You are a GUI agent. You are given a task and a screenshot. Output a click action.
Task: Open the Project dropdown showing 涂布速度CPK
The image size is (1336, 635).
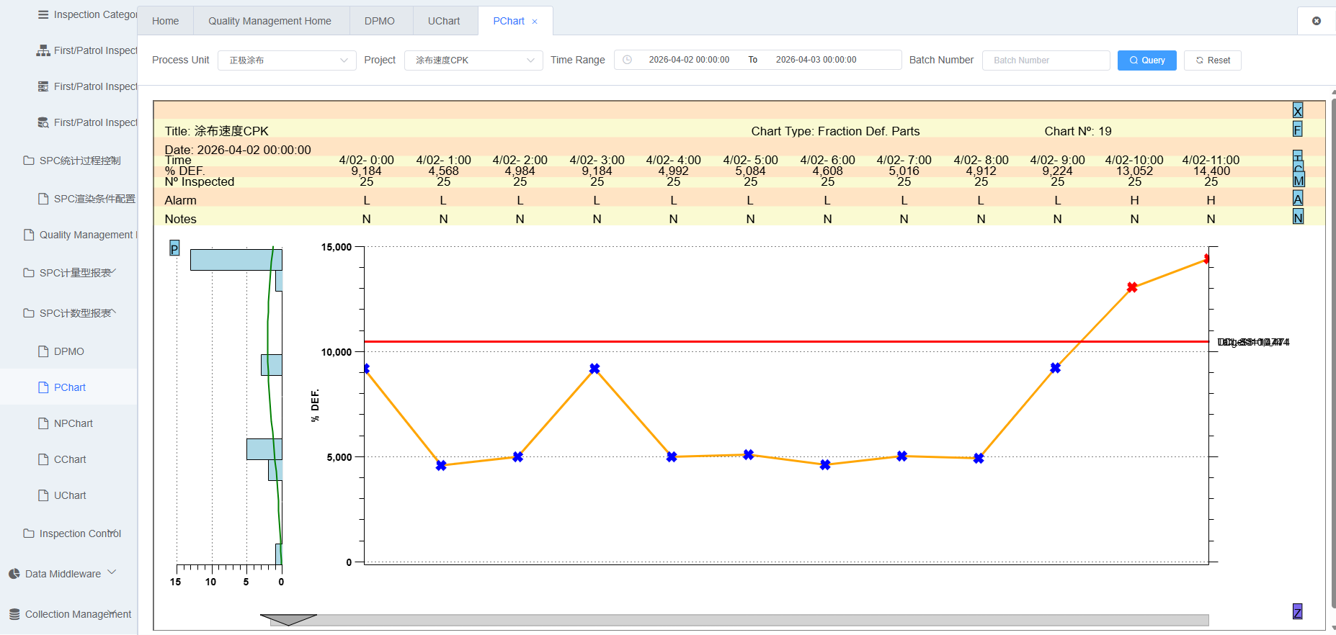pyautogui.click(x=473, y=60)
